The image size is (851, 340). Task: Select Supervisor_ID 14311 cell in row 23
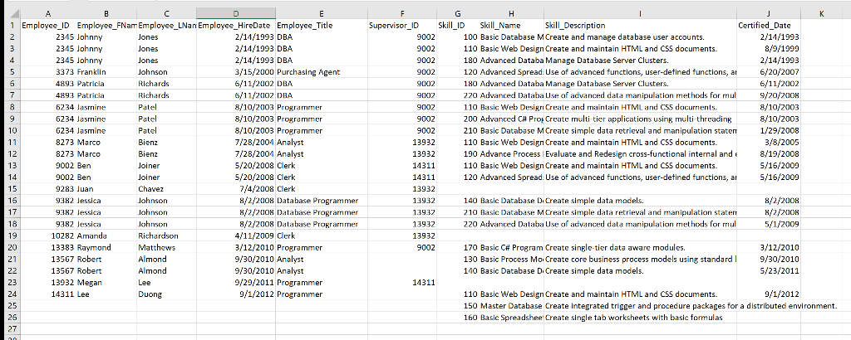pyautogui.click(x=402, y=283)
